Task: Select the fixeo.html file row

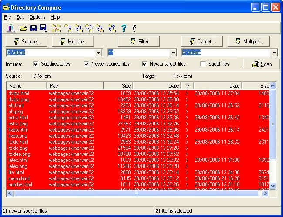Action: (x=138, y=130)
